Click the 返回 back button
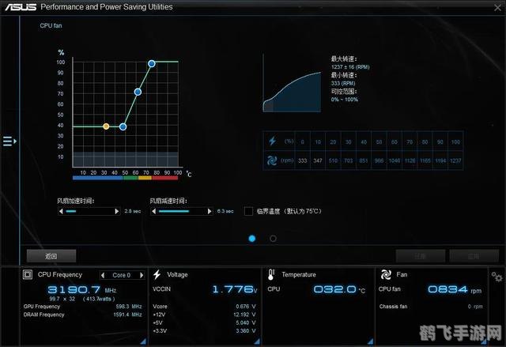 51,255
